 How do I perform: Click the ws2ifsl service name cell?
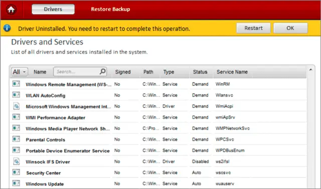coord(222,161)
